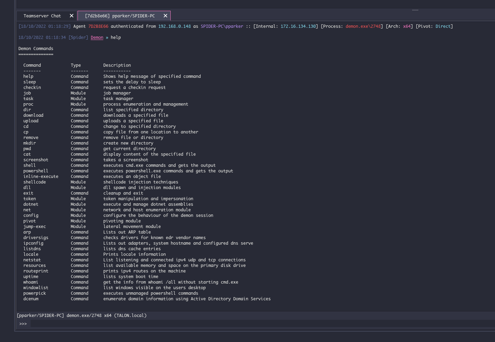Click the 'windowlist' command name

[36, 288]
